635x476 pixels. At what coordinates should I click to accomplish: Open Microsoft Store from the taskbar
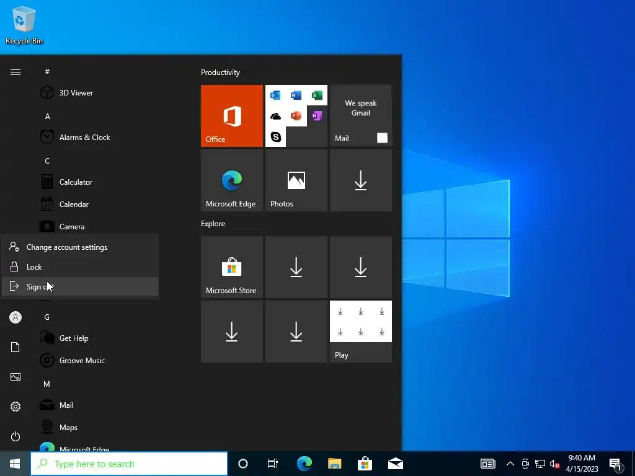click(x=365, y=464)
